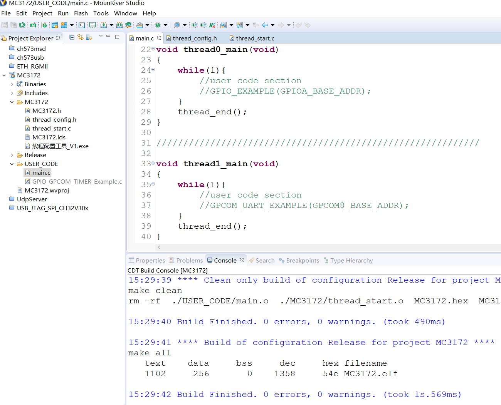Close the Project Explorer view
This screenshot has width=501, height=405.
tap(58, 38)
